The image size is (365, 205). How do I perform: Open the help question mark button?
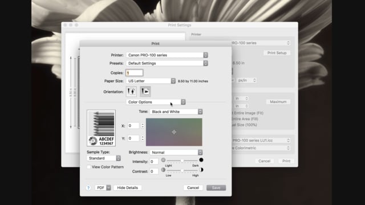88,188
